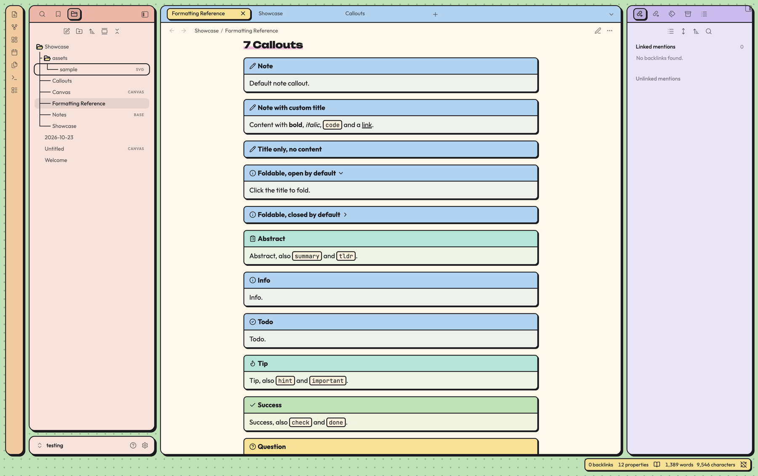Expand the Unlinked mentions section

tap(658, 79)
